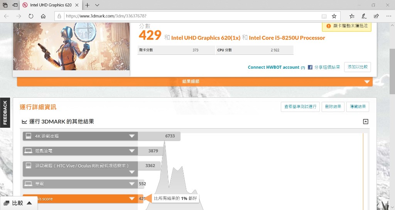Click the main score 429

coord(150,35)
